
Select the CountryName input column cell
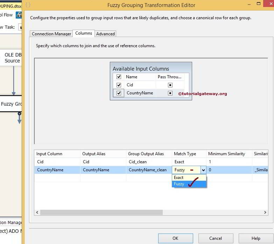57,170
